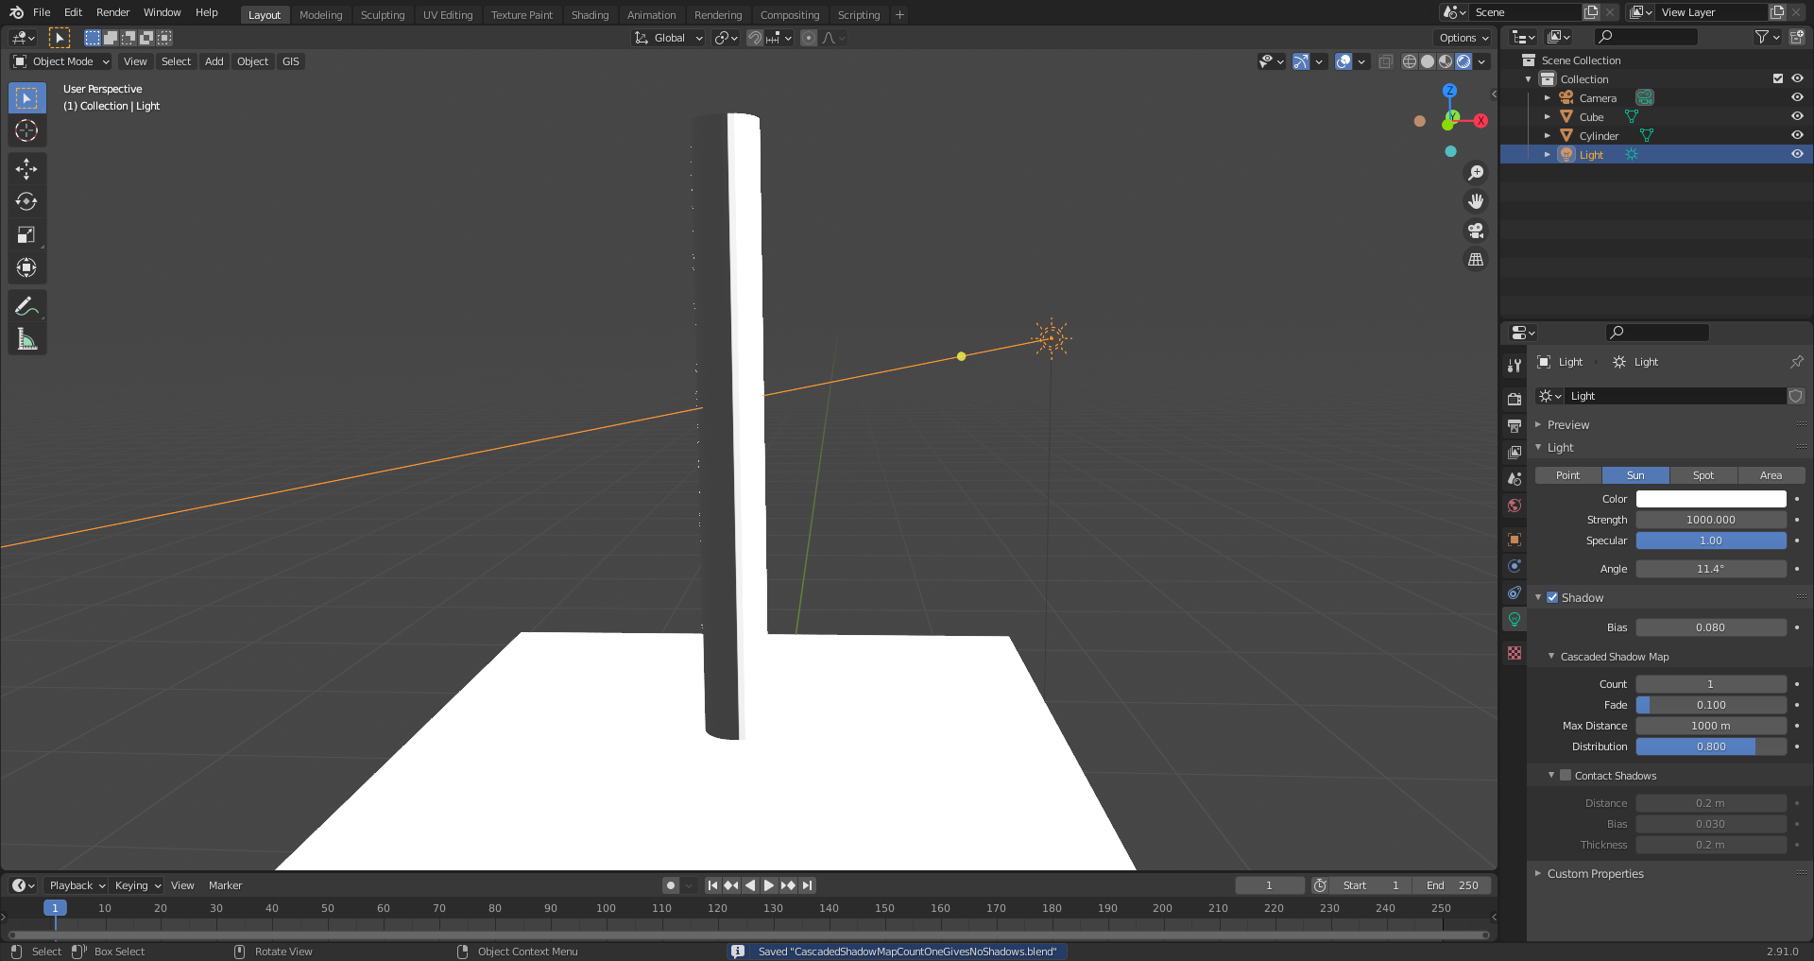The height and width of the screenshot is (961, 1814).
Task: Open the Render menu
Action: pyautogui.click(x=112, y=12)
